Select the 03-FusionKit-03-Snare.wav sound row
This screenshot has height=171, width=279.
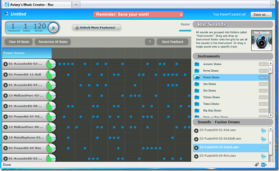click(230, 148)
